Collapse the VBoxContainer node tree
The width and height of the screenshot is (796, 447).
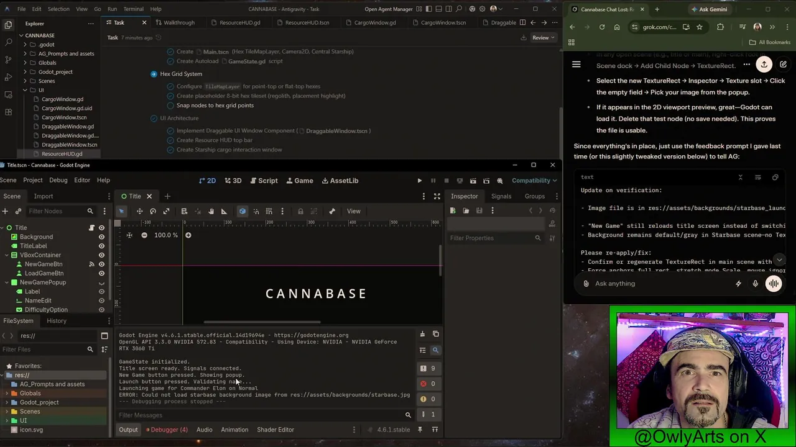tap(7, 255)
